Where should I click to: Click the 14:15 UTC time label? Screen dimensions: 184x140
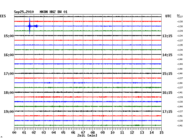[x=167, y=55]
